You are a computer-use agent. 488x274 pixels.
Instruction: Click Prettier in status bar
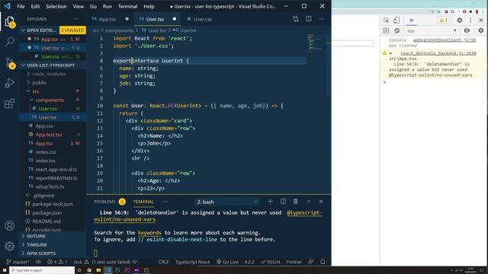294,262
